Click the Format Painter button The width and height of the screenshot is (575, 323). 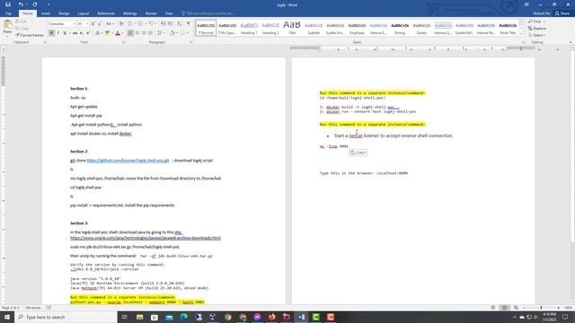(30, 35)
